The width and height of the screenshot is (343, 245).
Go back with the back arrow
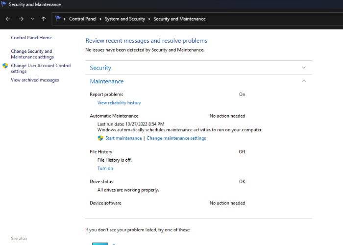point(8,19)
